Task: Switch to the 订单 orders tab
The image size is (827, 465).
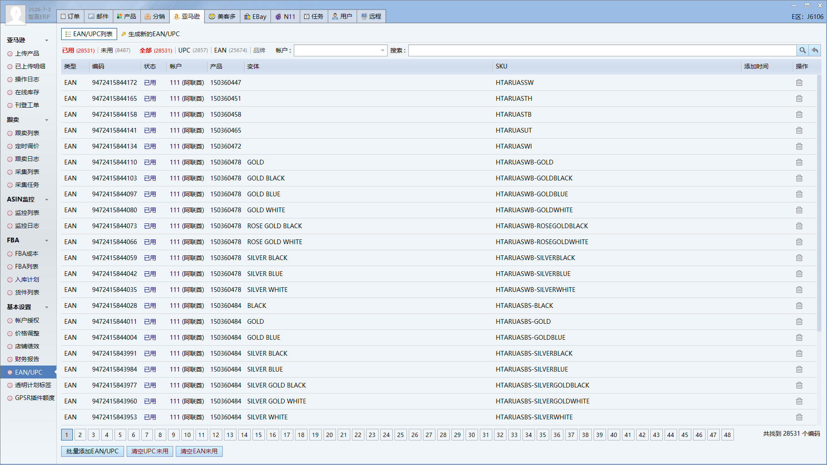Action: (x=70, y=16)
